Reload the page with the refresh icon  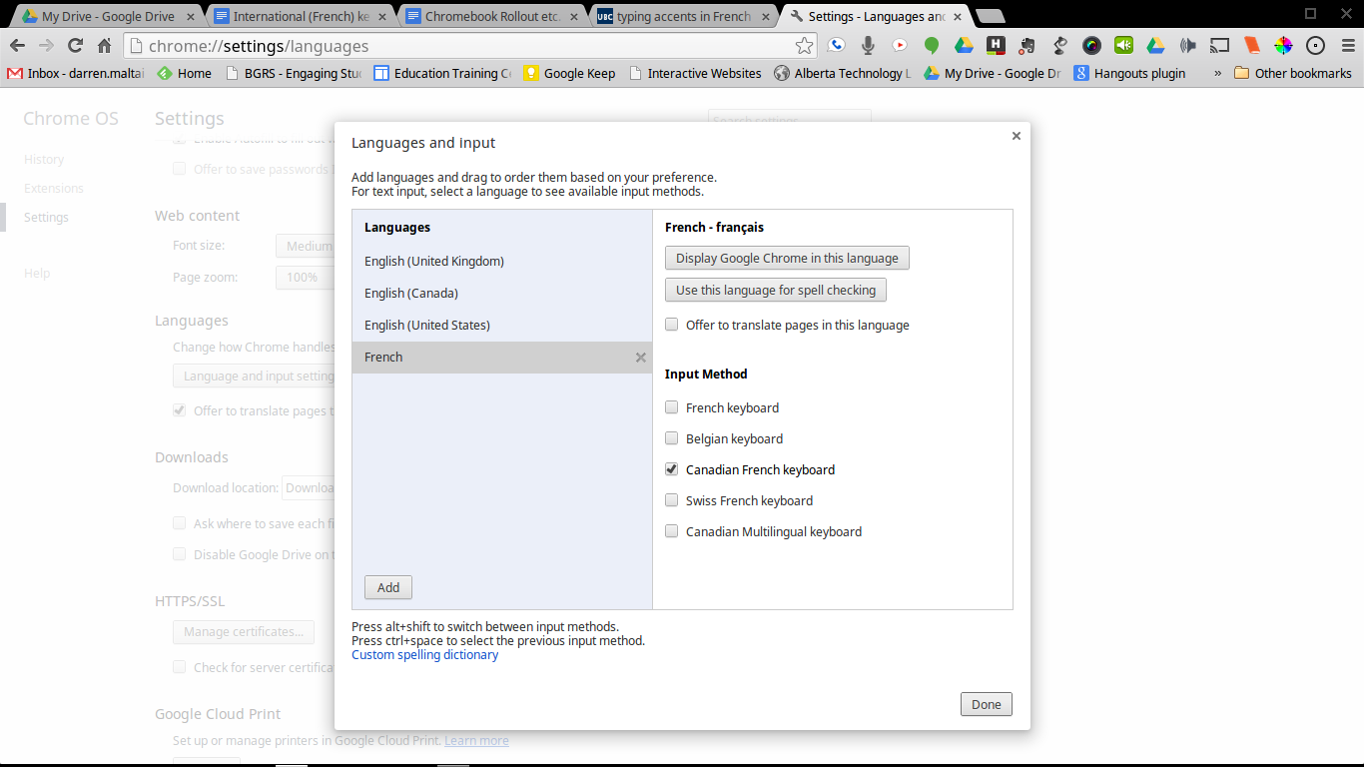click(x=75, y=46)
